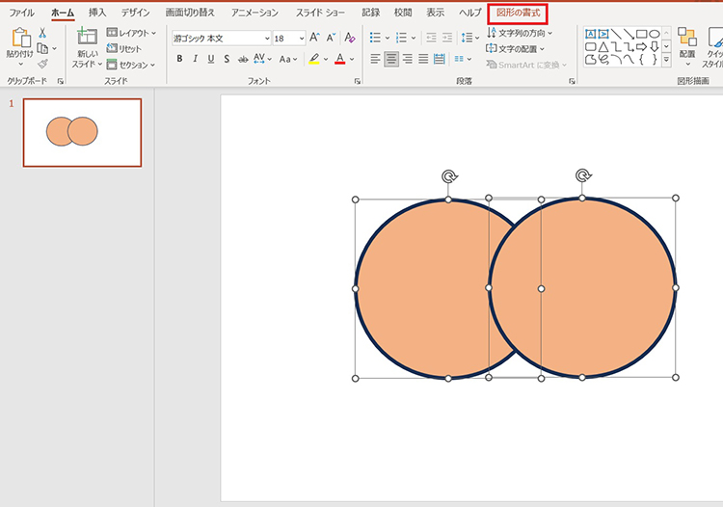Click the Cut scissors icon
Viewport: 723px width, 507px height.
click(x=42, y=33)
